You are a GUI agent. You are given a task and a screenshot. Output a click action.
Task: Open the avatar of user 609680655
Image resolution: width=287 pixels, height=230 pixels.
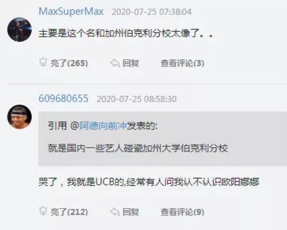point(19,117)
